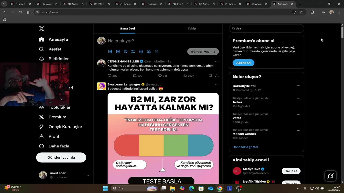Click X search Ara field
This screenshot has width=344, height=193.
[x=267, y=28]
